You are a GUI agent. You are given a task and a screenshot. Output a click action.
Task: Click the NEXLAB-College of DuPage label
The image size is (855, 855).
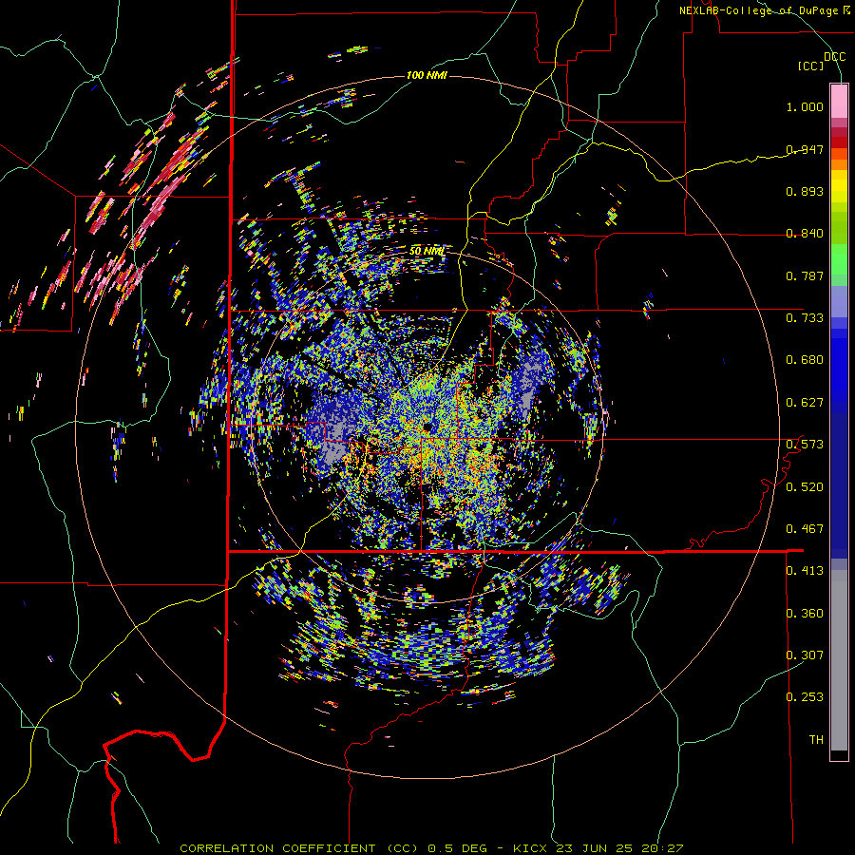[765, 10]
